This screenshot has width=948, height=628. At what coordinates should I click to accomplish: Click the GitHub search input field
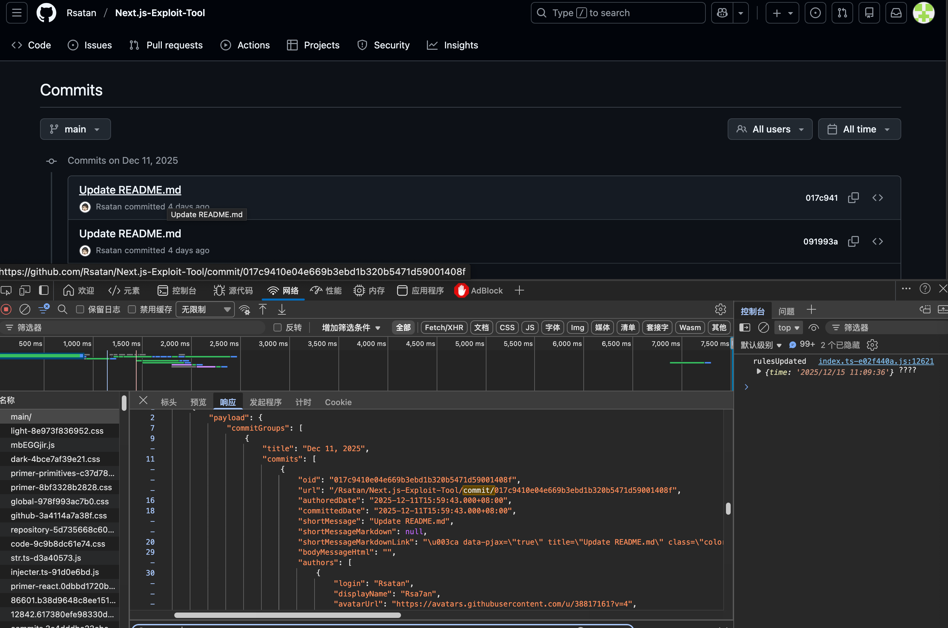click(618, 13)
